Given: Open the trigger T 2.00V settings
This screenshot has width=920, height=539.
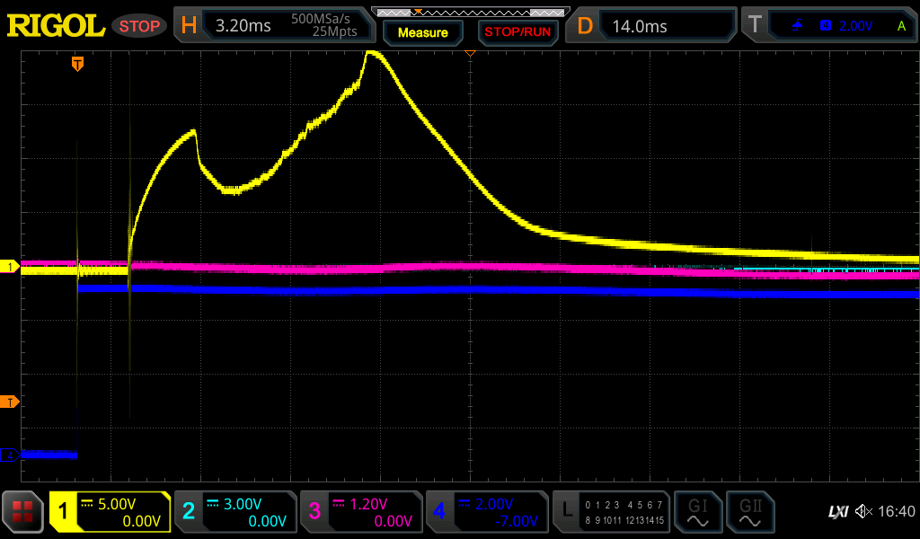Looking at the screenshot, I should point(832,26).
